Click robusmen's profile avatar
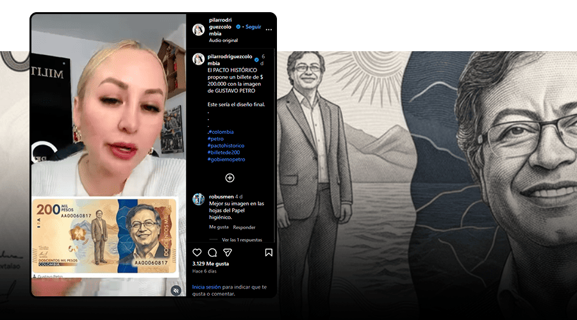The width and height of the screenshot is (577, 320). click(199, 199)
